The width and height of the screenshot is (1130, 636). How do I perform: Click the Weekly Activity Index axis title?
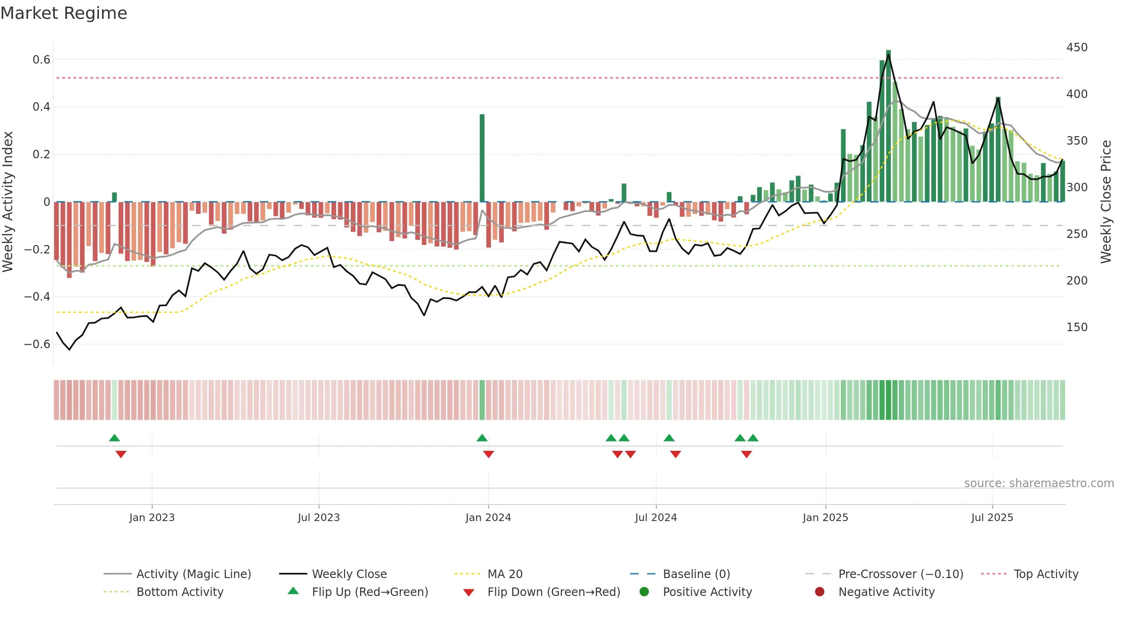click(x=8, y=202)
